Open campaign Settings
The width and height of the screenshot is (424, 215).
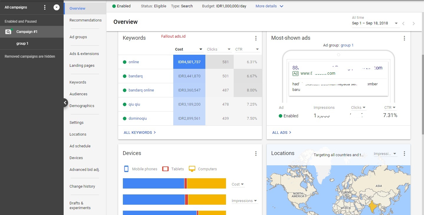point(77,123)
